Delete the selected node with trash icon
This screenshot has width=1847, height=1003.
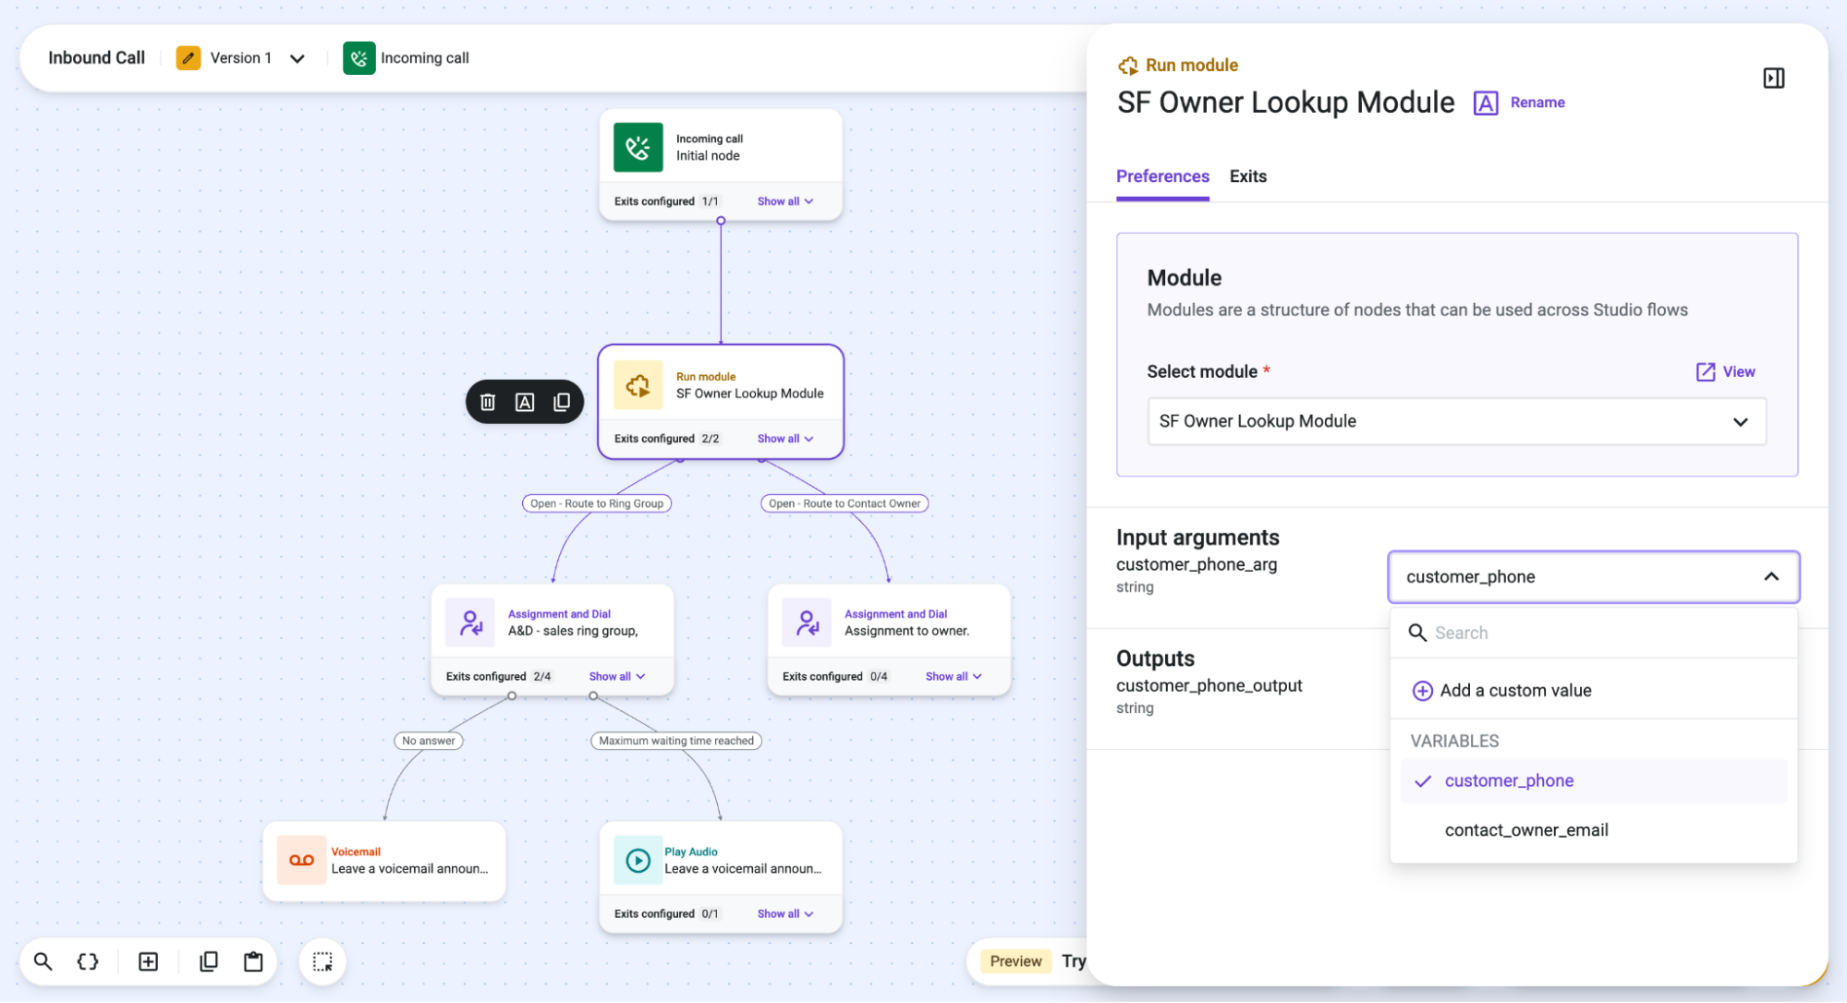click(488, 402)
